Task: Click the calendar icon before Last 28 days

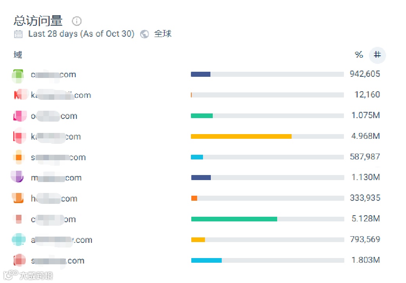Action: 18,34
